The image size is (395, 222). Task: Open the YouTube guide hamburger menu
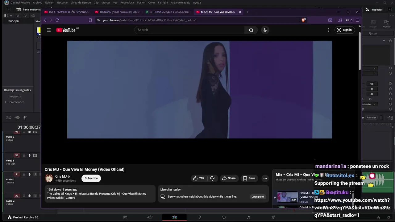point(48,30)
